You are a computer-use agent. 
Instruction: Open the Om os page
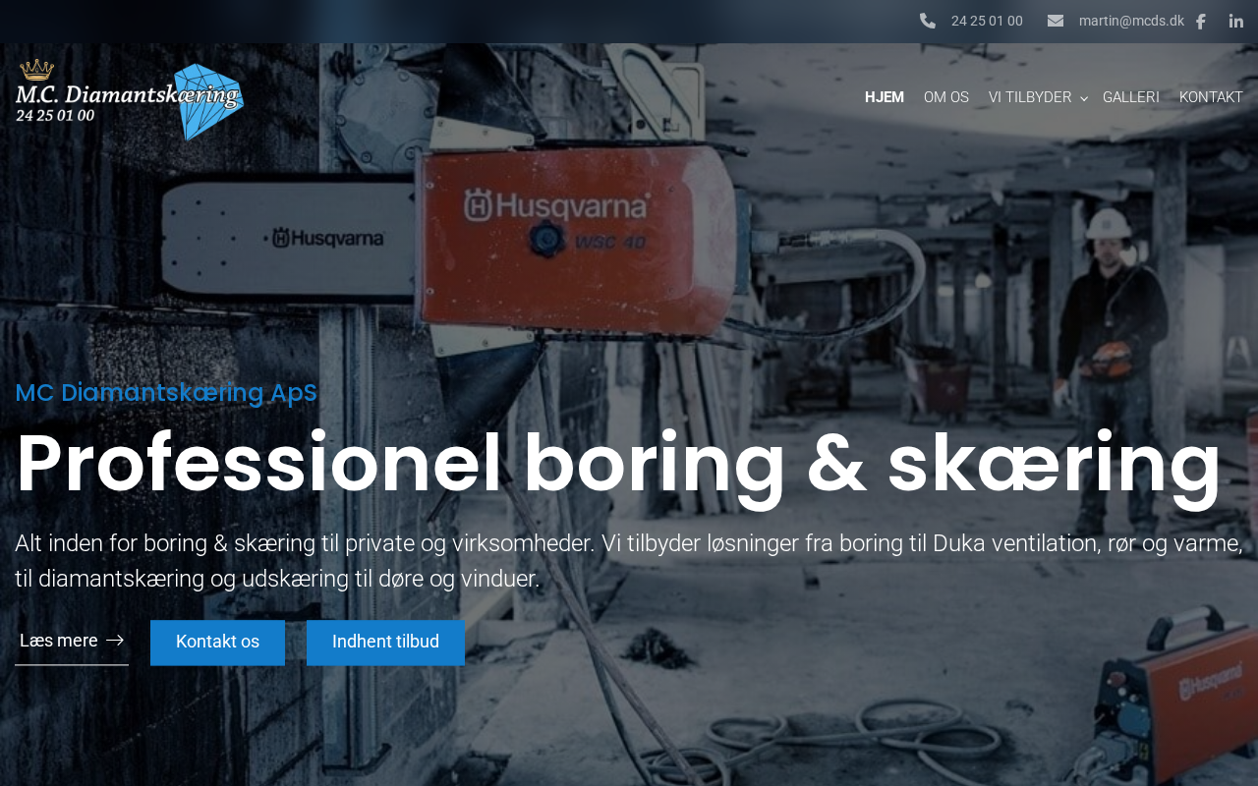pos(946,97)
